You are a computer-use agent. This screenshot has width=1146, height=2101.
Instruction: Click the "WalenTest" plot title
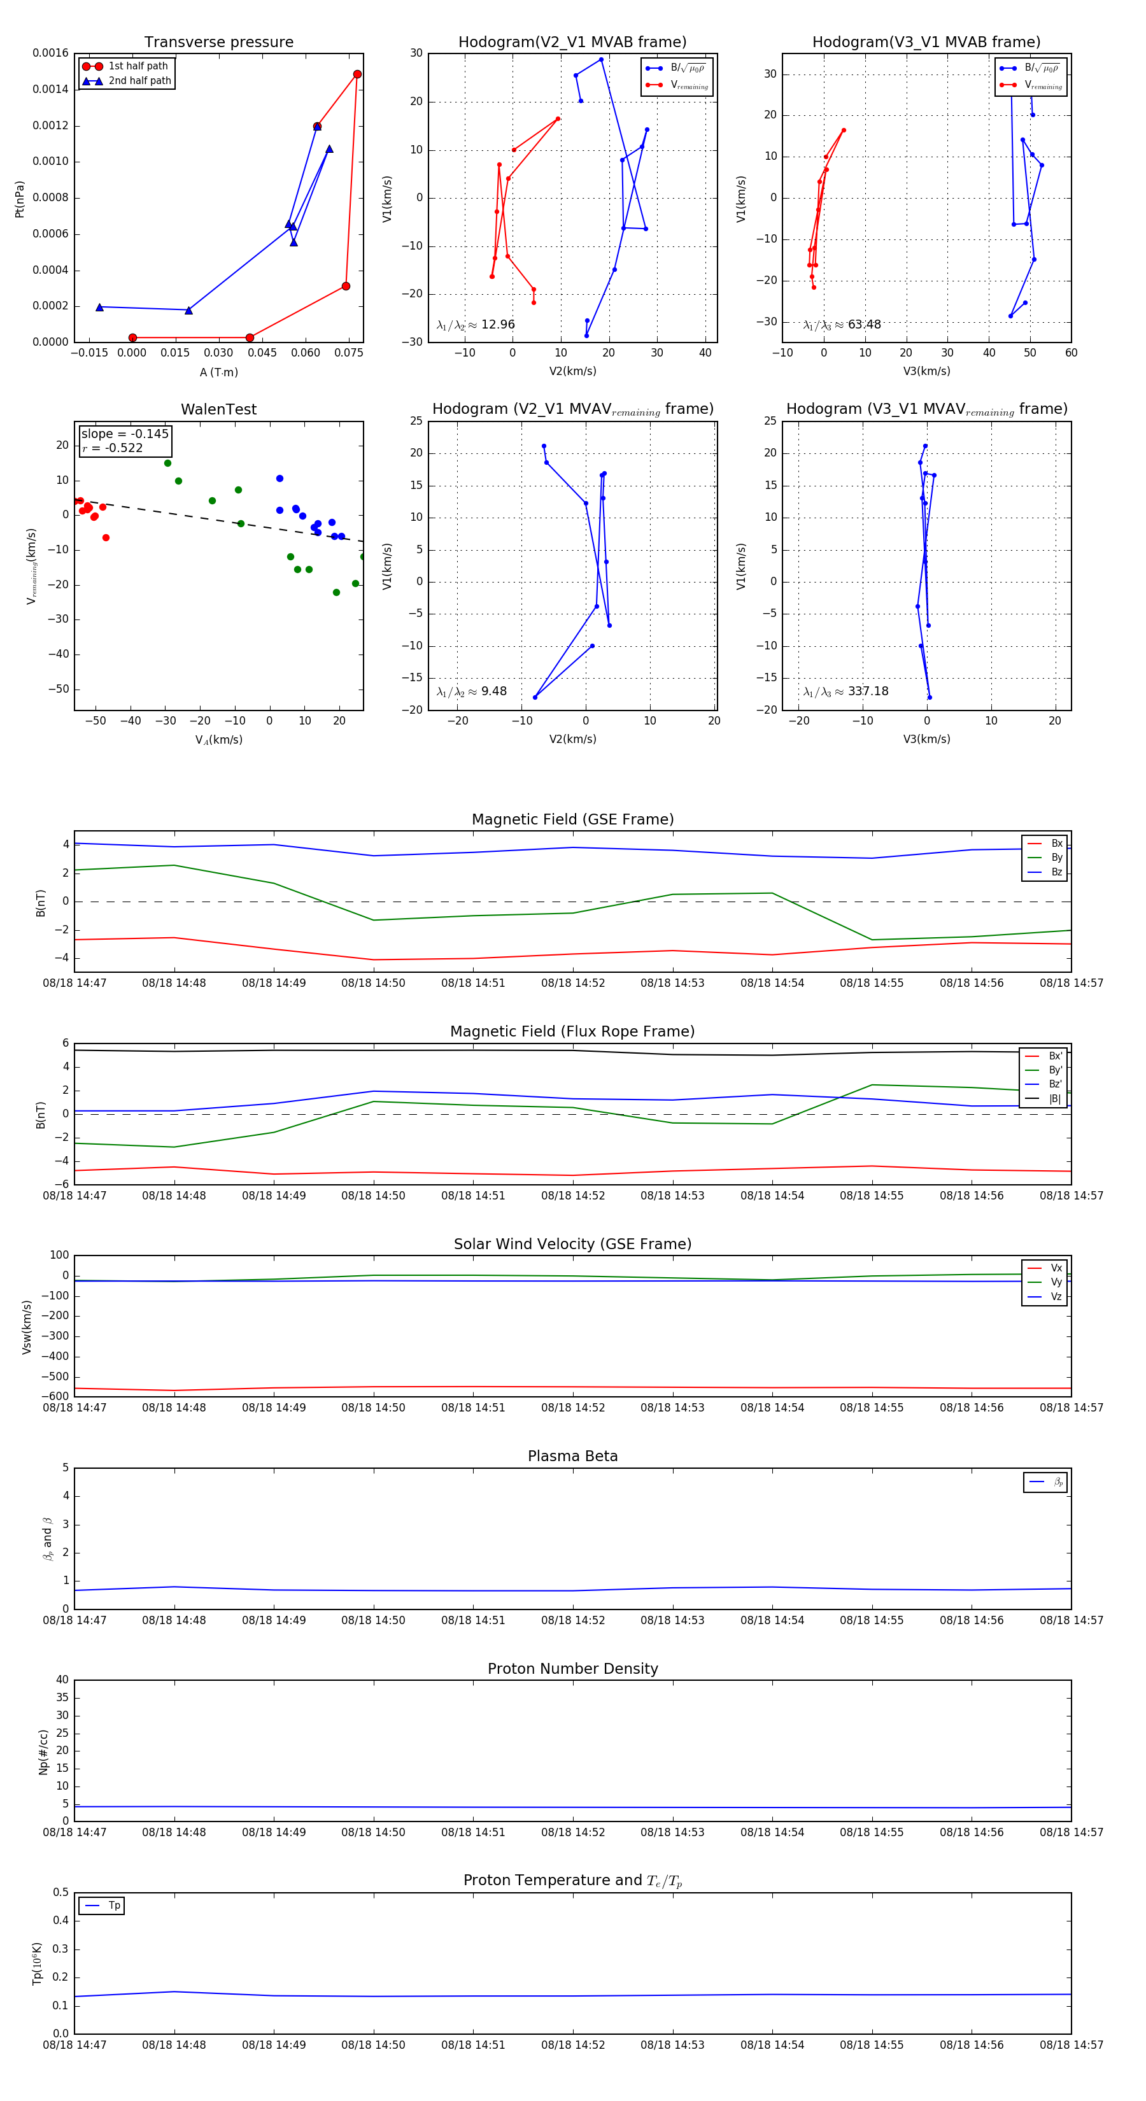coord(218,409)
